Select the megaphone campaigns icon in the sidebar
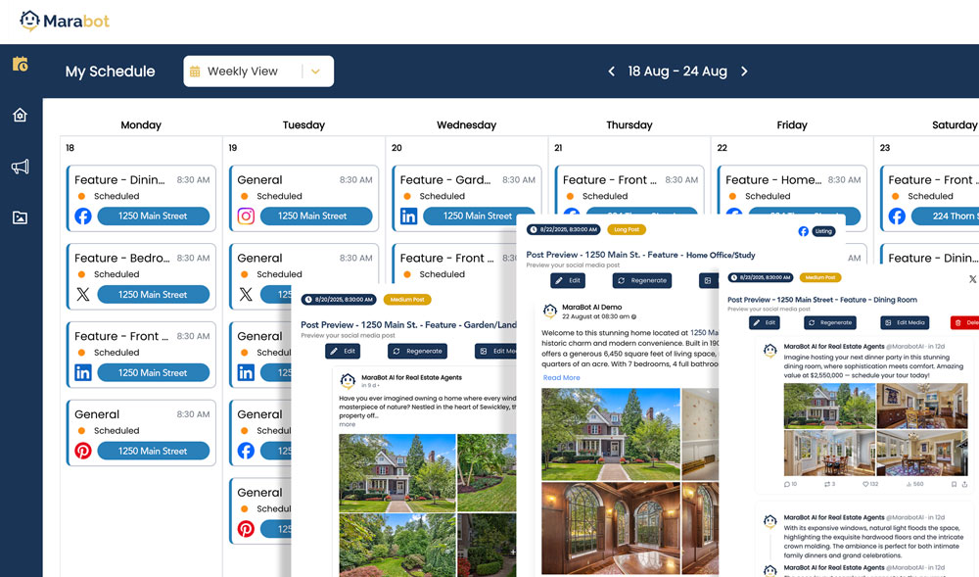The image size is (979, 577). pos(20,167)
